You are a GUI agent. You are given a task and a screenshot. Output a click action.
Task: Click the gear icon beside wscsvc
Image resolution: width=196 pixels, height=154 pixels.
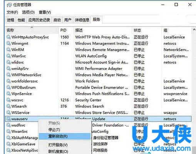tap(8, 100)
